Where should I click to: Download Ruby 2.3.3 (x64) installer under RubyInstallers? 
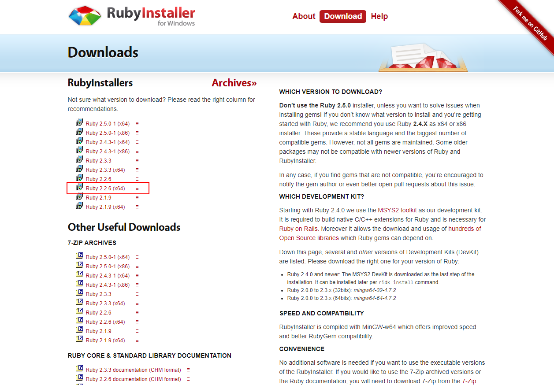coord(105,170)
